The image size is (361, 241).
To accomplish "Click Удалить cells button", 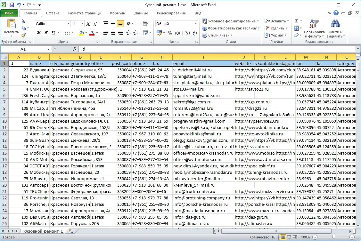I will coord(276,28).
